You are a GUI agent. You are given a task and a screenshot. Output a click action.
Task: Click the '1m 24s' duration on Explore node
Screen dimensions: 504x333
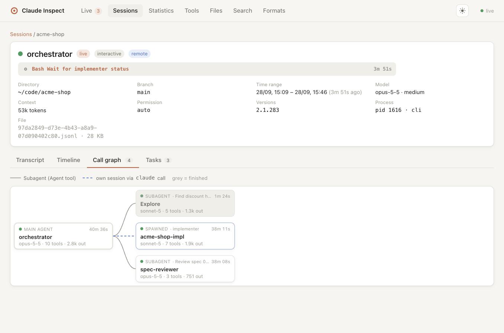[x=222, y=196]
